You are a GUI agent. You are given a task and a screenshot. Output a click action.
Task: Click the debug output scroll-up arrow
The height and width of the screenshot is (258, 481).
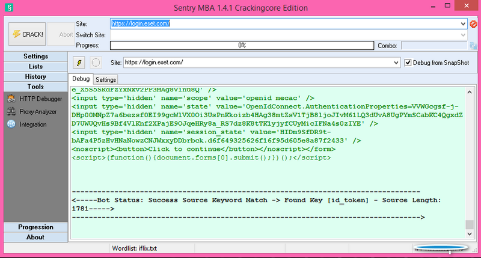pyautogui.click(x=470, y=92)
